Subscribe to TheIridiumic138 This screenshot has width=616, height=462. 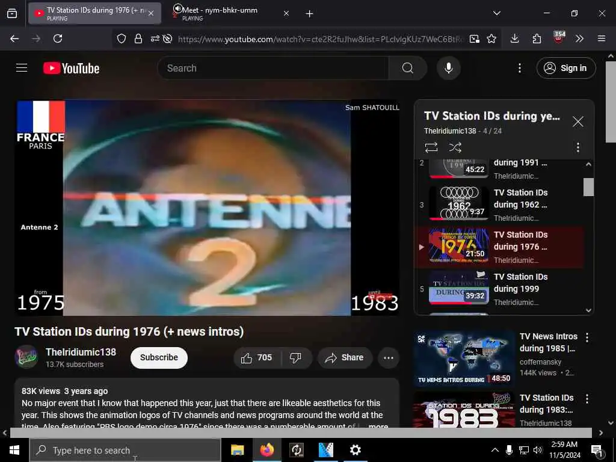pyautogui.click(x=159, y=357)
